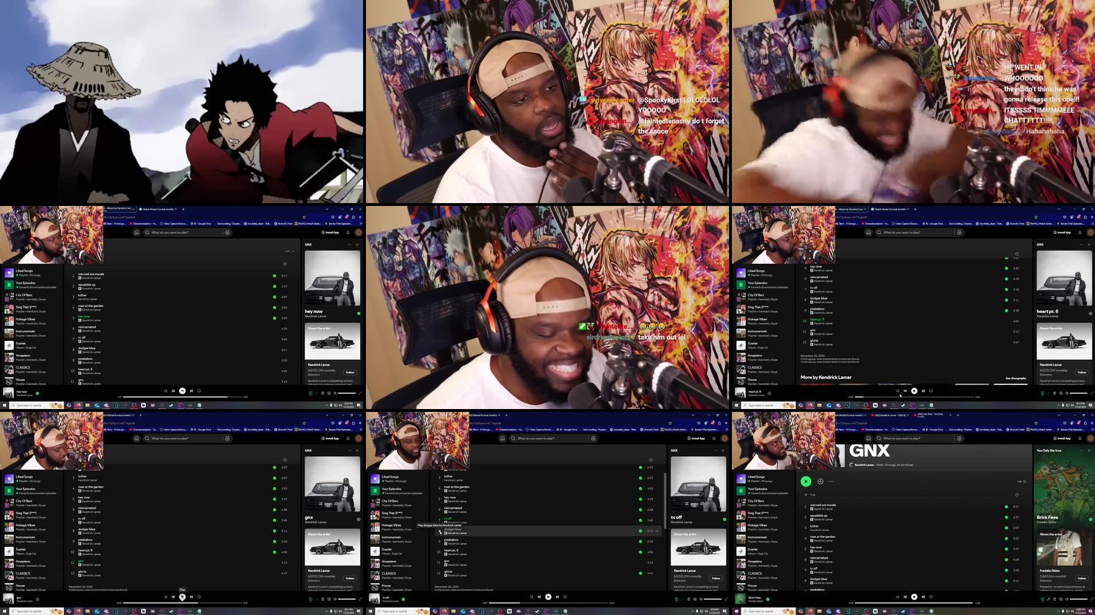The width and height of the screenshot is (1095, 615).
Task: Click the progress bar in the 'tv off' player
Action: 548,602
